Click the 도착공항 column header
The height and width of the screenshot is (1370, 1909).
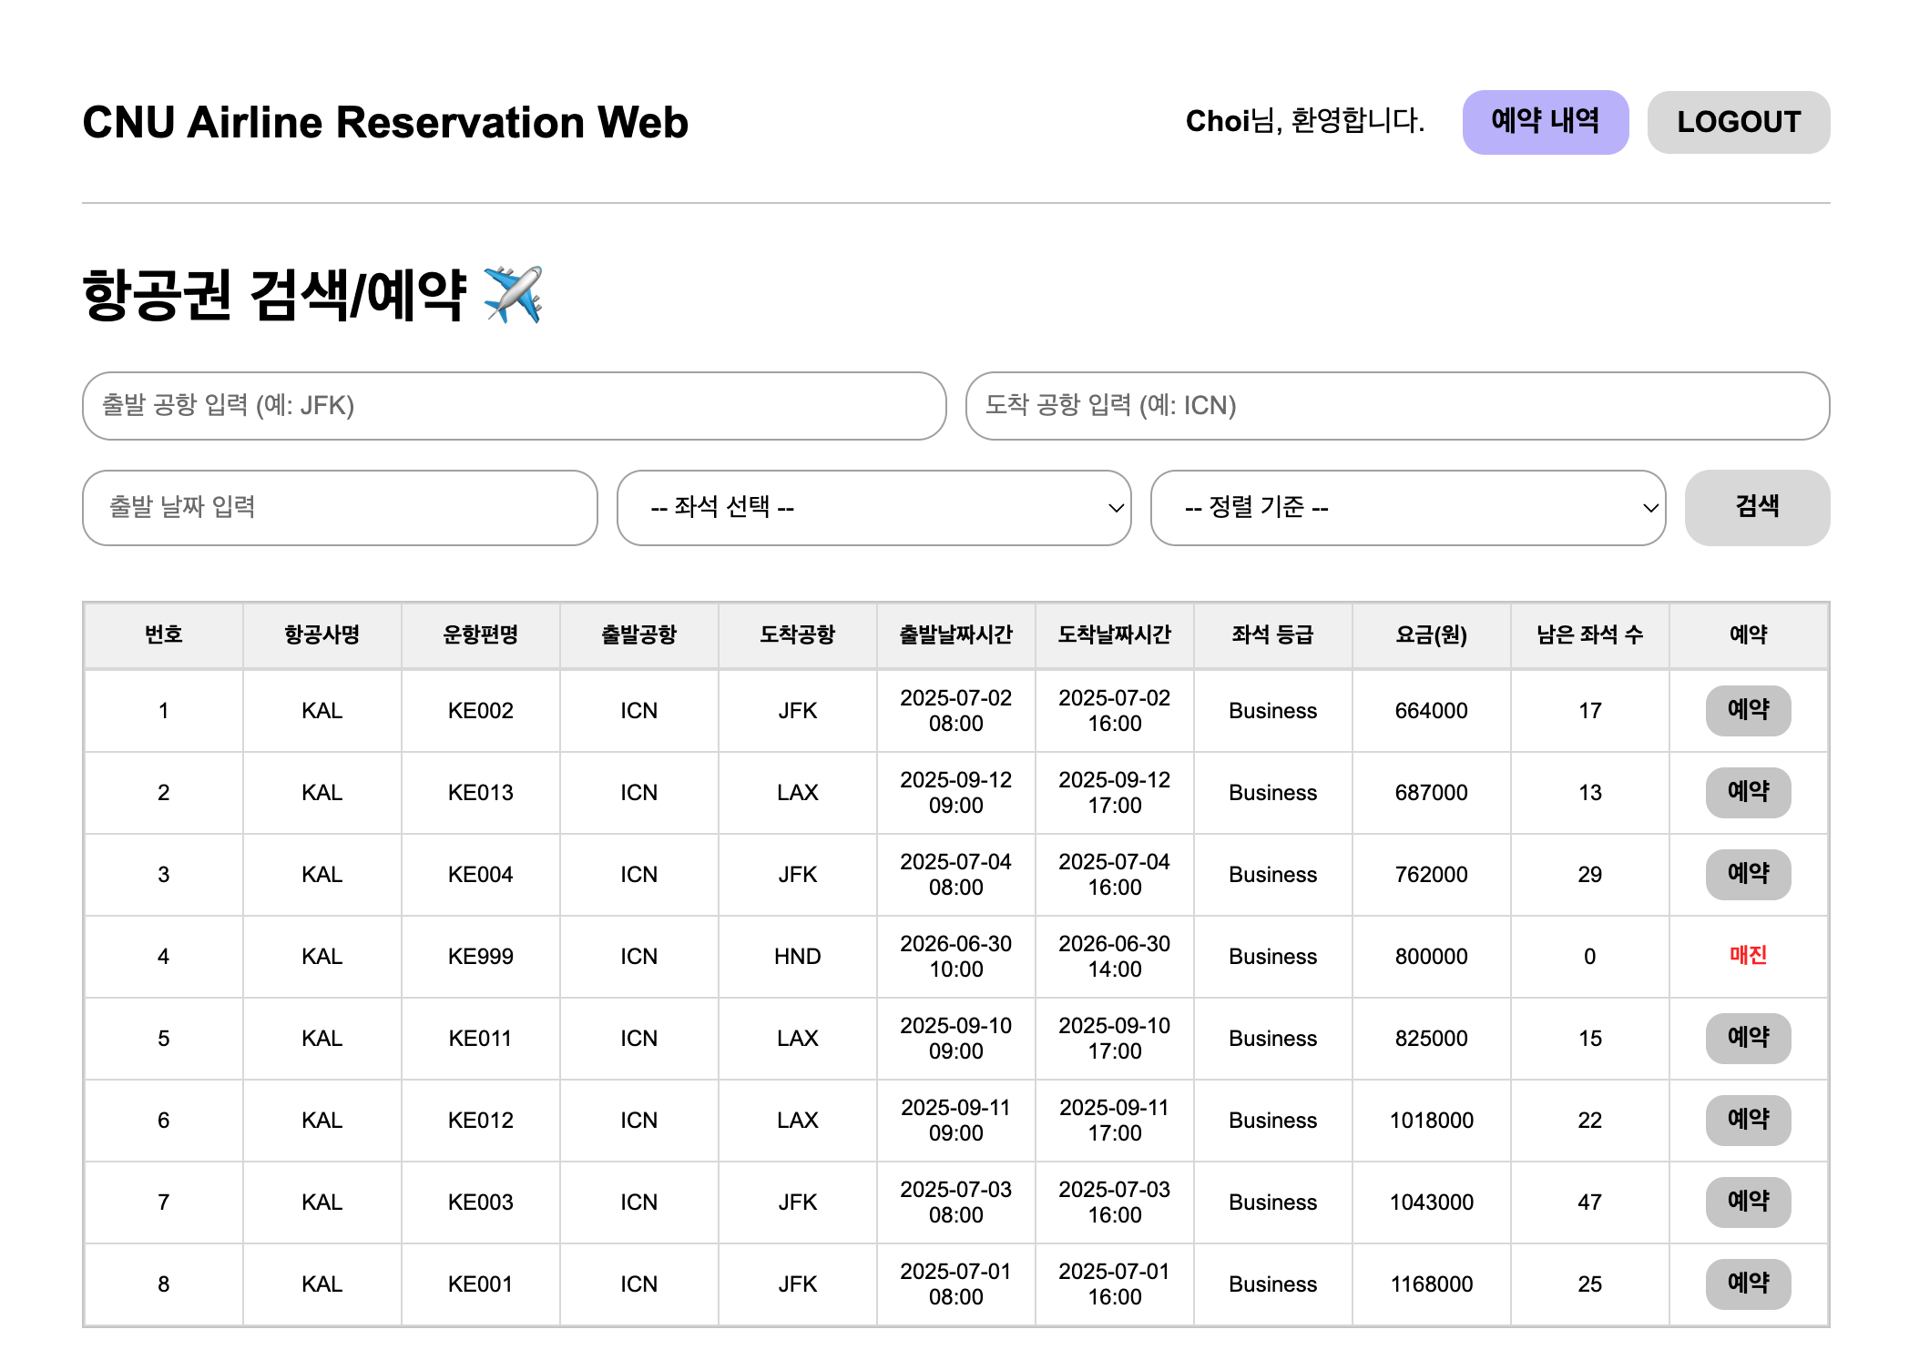[798, 634]
